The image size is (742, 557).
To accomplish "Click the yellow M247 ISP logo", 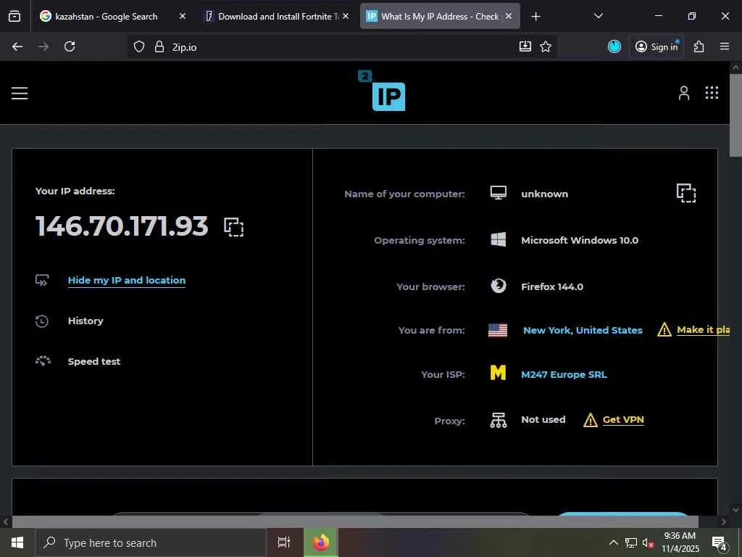I will [498, 373].
